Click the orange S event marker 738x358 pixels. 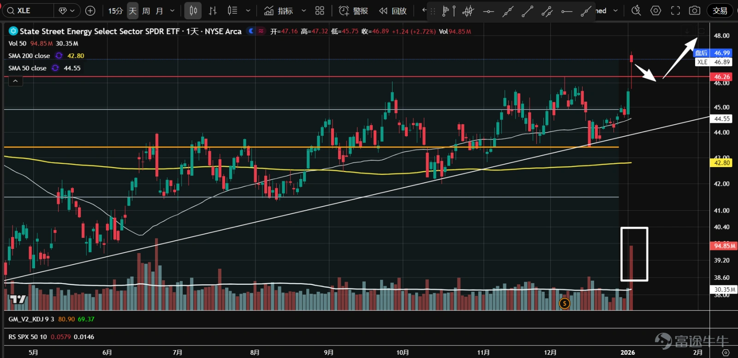pos(564,303)
